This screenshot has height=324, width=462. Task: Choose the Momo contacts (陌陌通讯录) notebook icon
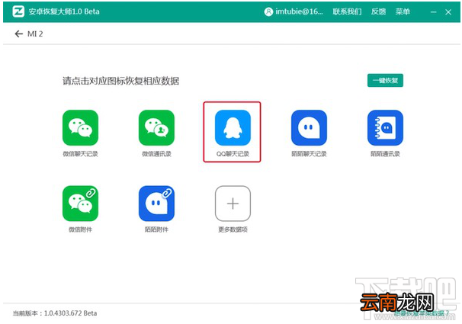(x=385, y=127)
